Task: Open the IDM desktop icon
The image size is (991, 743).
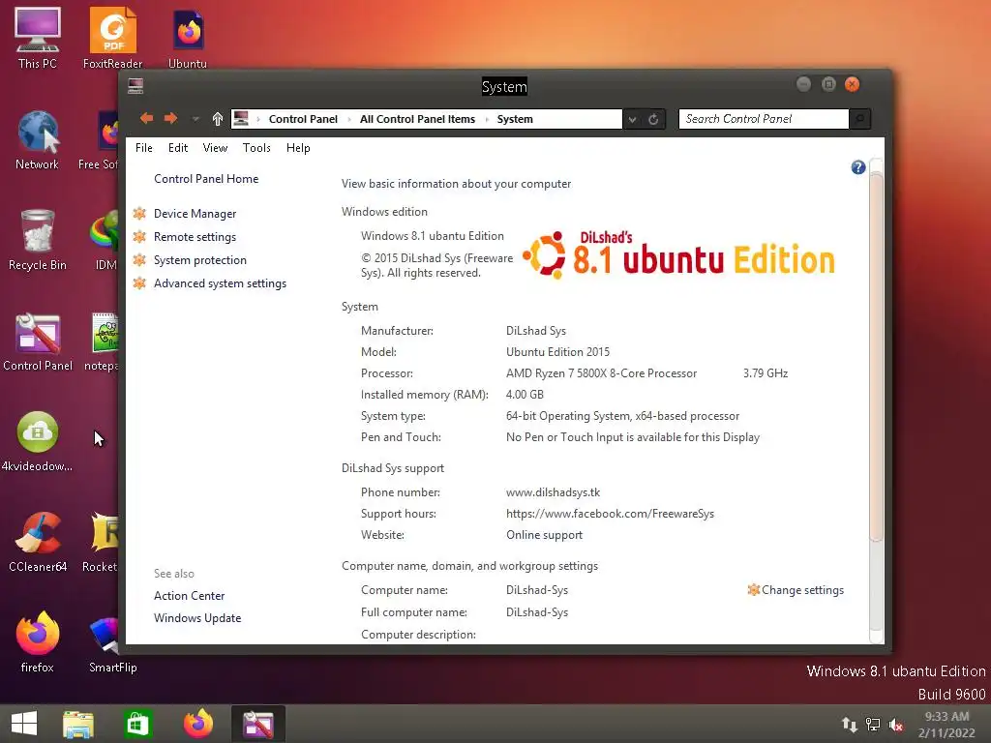Action: click(x=106, y=240)
